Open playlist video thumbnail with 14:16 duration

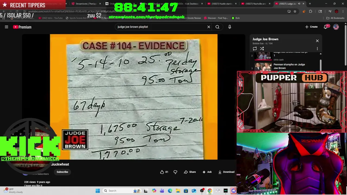coord(263,67)
